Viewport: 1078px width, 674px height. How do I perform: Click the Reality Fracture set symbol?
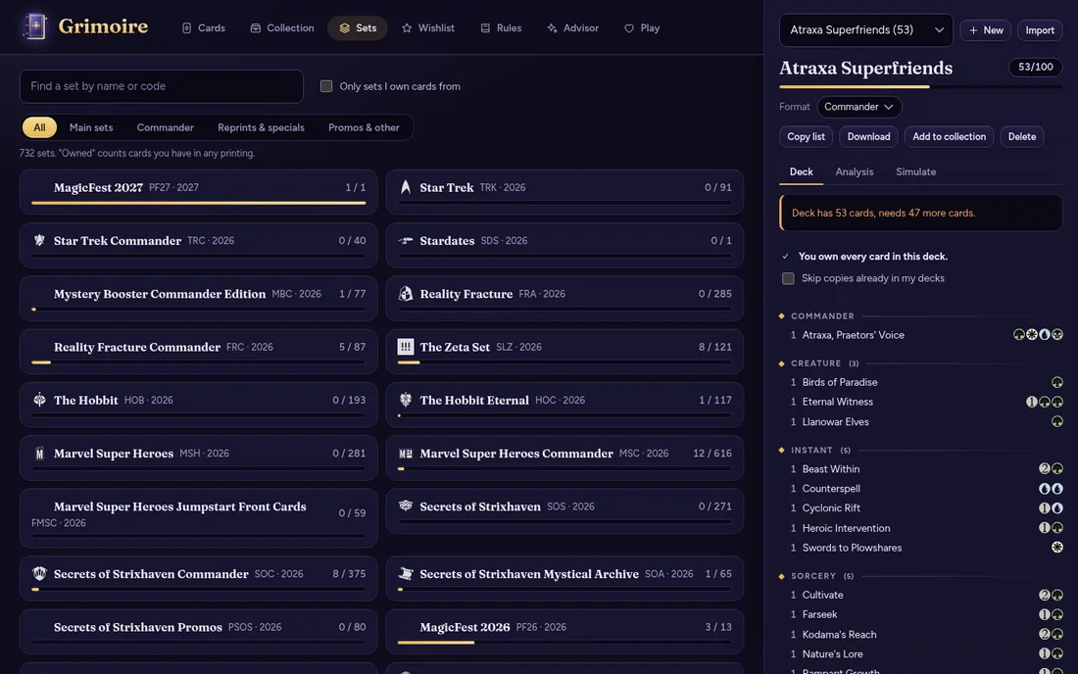(x=406, y=293)
